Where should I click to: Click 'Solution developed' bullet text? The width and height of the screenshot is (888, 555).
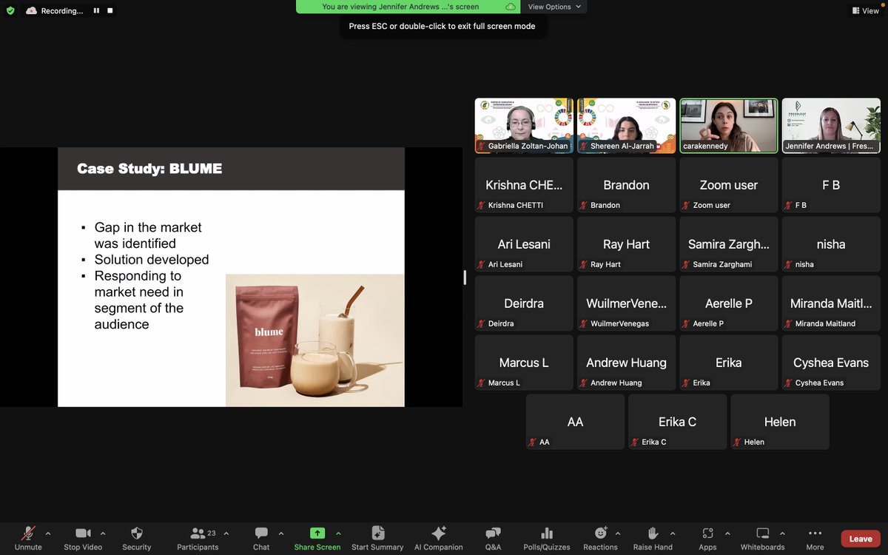click(x=152, y=260)
